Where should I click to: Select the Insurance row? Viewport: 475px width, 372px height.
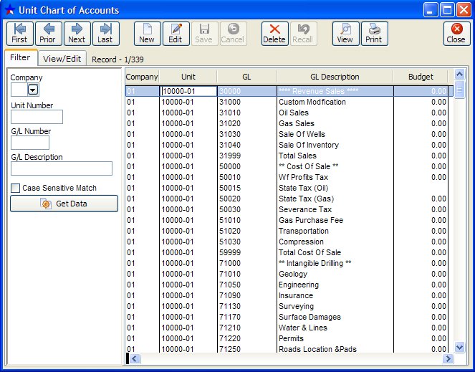pos(287,295)
